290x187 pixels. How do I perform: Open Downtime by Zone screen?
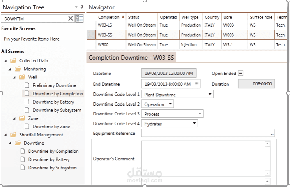coord(51,127)
